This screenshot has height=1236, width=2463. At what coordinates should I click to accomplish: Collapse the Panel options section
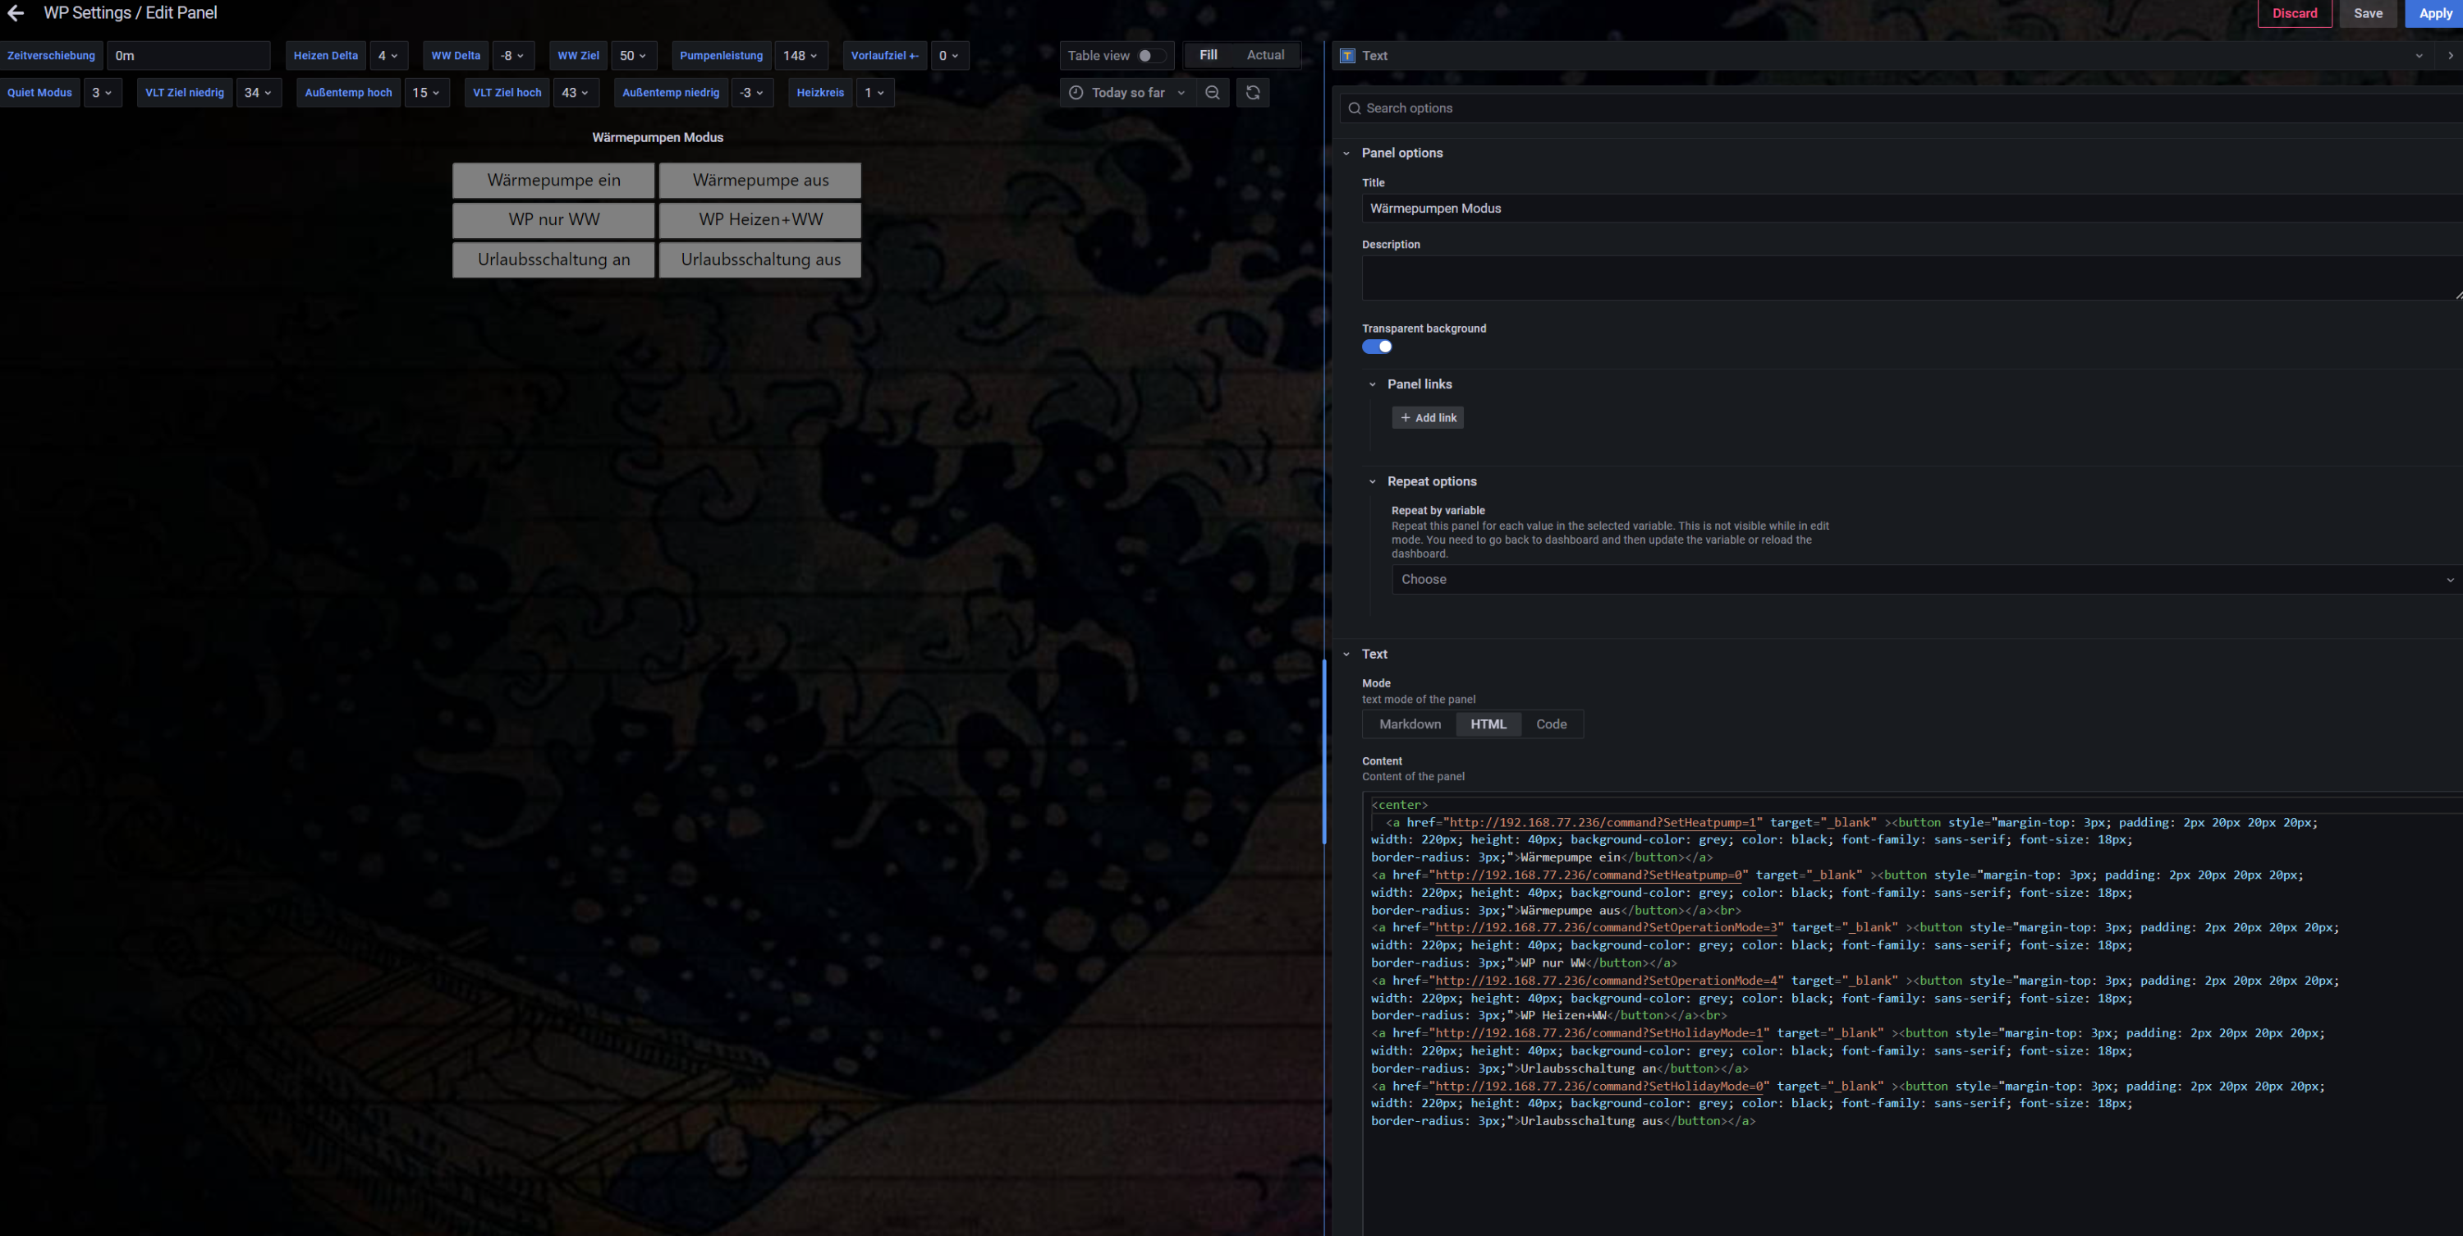coord(1346,153)
